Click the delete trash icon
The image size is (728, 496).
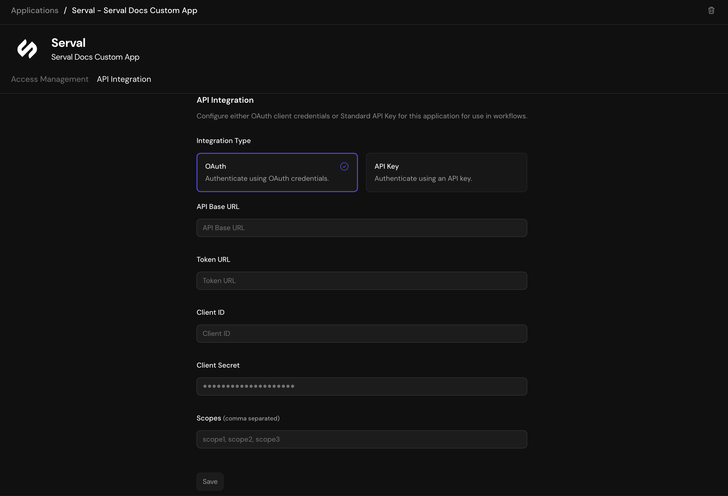click(711, 10)
